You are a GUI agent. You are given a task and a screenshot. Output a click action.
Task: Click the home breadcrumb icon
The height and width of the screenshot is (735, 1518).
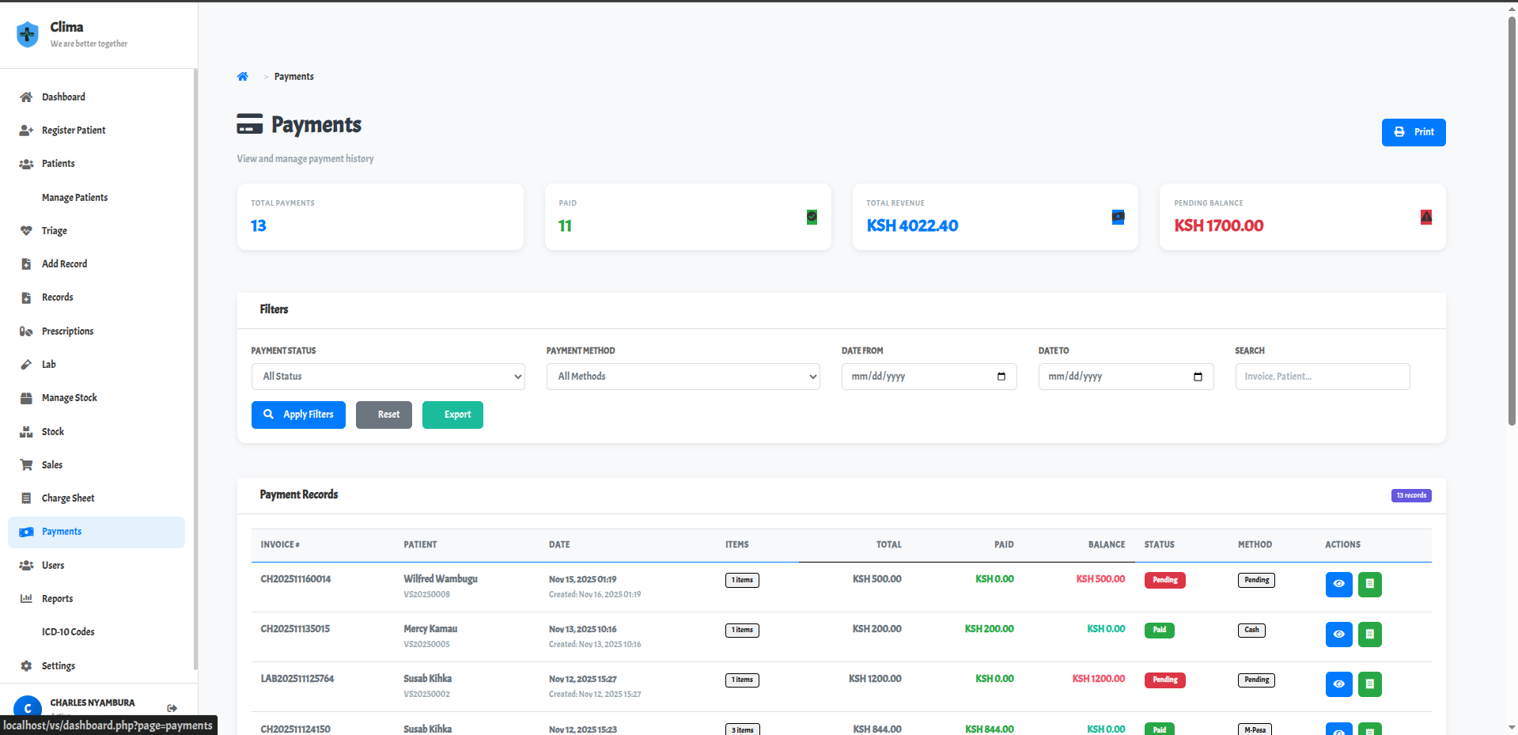pyautogui.click(x=243, y=76)
